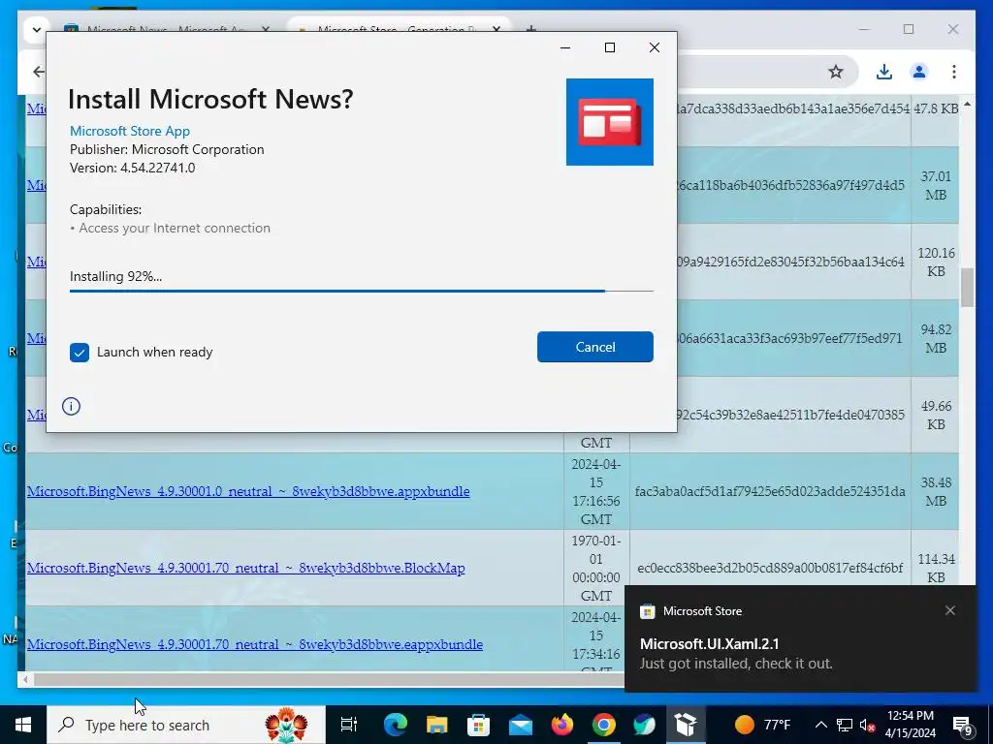The width and height of the screenshot is (993, 744).
Task: Close the Microsoft Store Generation tab
Action: [x=496, y=29]
